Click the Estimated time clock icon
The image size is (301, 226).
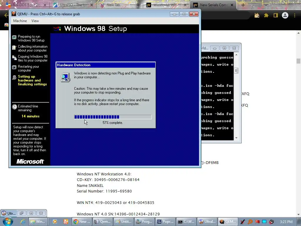pyautogui.click(x=15, y=107)
